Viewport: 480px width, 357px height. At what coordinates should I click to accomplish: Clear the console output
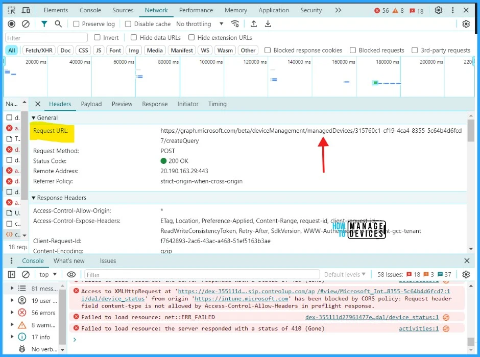(26, 274)
